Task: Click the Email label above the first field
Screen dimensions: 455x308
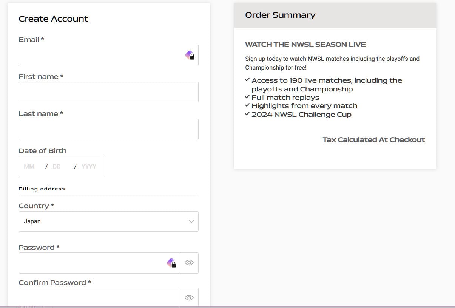Action: pyautogui.click(x=31, y=40)
